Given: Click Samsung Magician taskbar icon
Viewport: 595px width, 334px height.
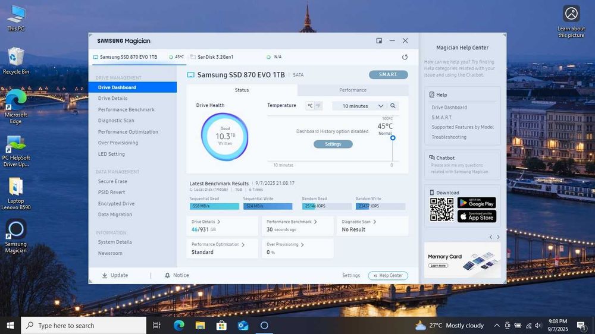Looking at the screenshot, I should coord(265,325).
